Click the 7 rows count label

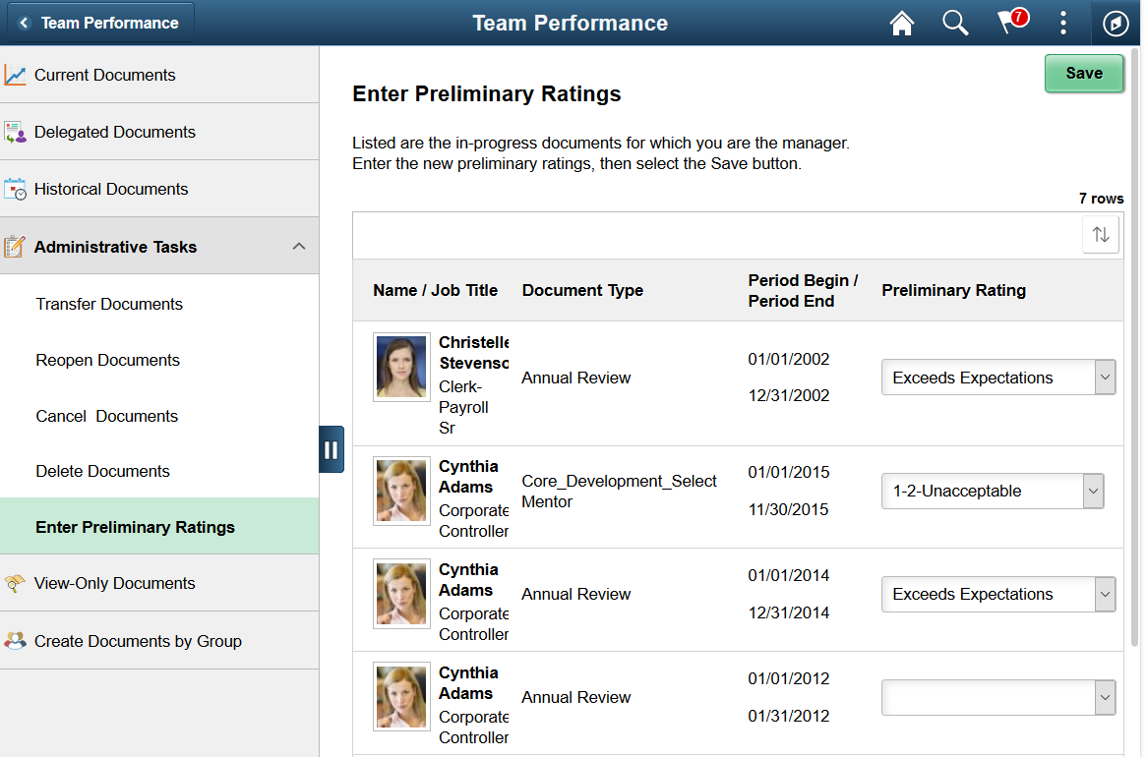[1101, 199]
